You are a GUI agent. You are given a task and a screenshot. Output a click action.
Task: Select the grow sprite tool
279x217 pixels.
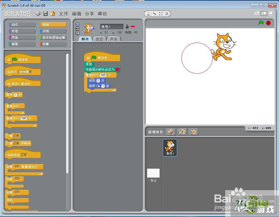point(161,14)
